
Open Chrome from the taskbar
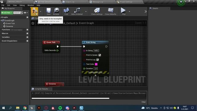[x=25, y=108]
